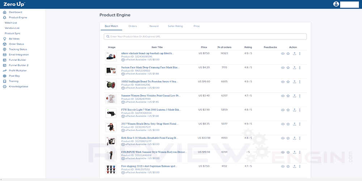
Task: Open more options for baseball cap product
Action: pyautogui.click(x=300, y=54)
